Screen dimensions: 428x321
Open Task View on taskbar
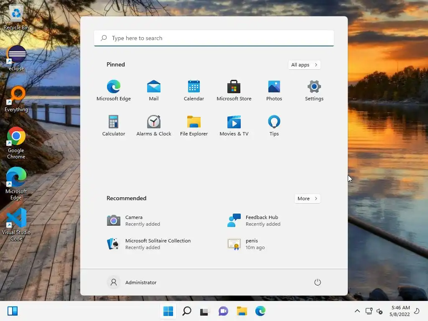[x=205, y=311]
